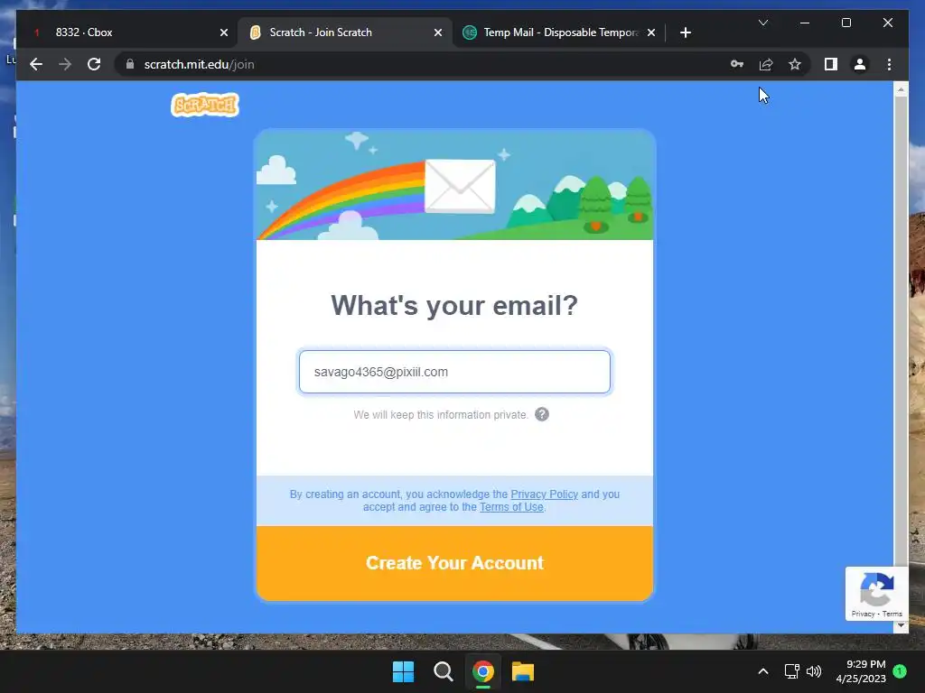The width and height of the screenshot is (925, 693).
Task: Minimize the Chrome window
Action: (x=805, y=23)
